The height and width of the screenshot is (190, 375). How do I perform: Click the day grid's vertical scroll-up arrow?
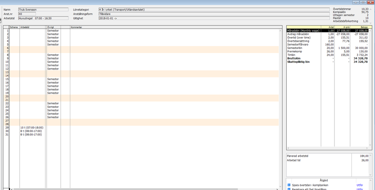coord(281,31)
